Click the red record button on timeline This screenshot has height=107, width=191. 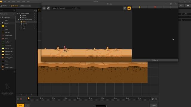coord(21,99)
